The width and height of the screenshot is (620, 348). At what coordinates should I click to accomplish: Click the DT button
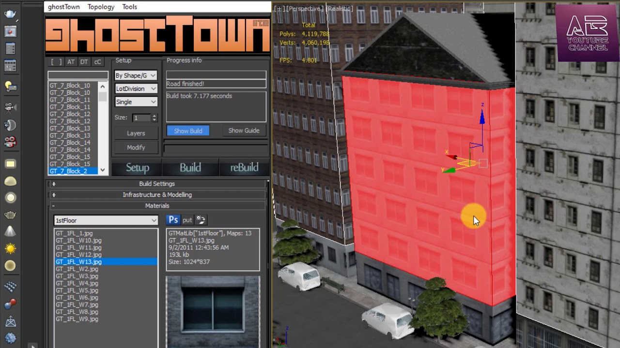click(84, 62)
